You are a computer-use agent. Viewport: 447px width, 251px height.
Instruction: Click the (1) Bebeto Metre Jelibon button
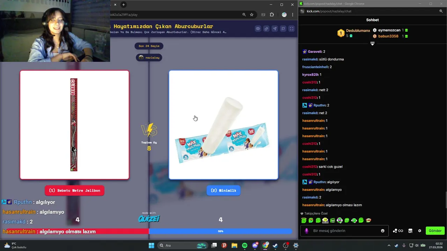(74, 190)
